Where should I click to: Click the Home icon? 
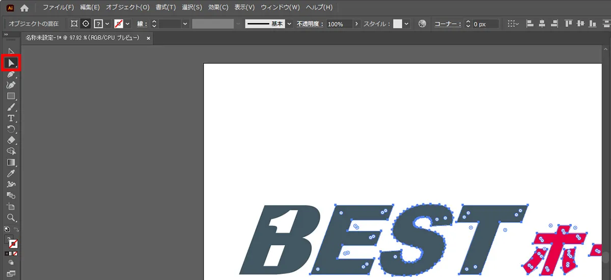24,8
